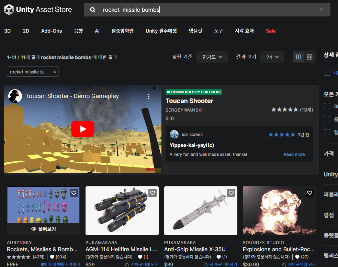Open the 시각 효과 menu
This screenshot has width=338, height=267.
(245, 31)
